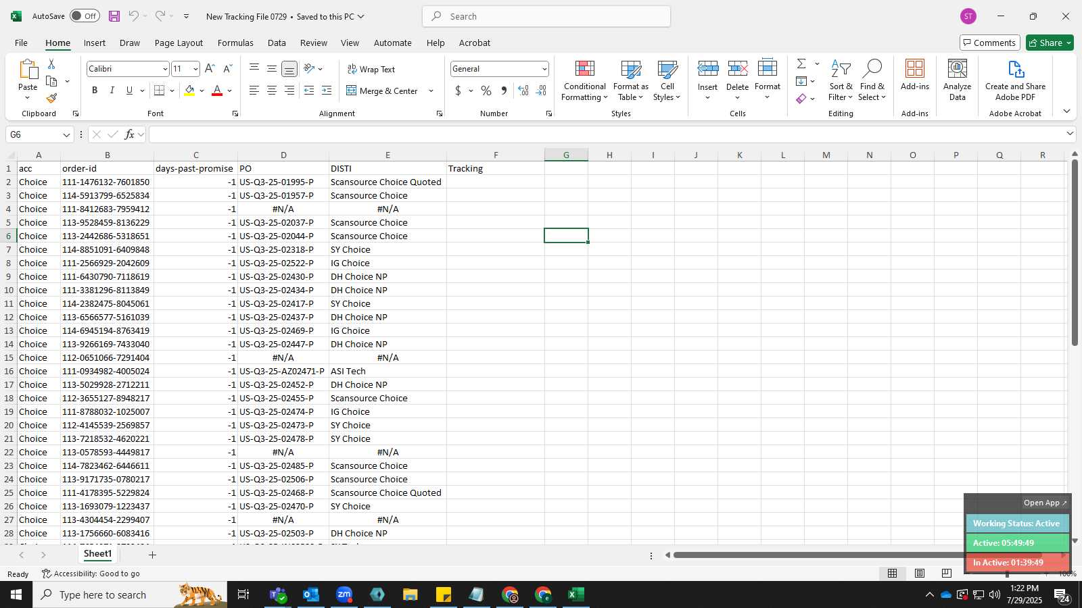The image size is (1082, 608).
Task: Open Outlook from taskbar
Action: pos(310,594)
